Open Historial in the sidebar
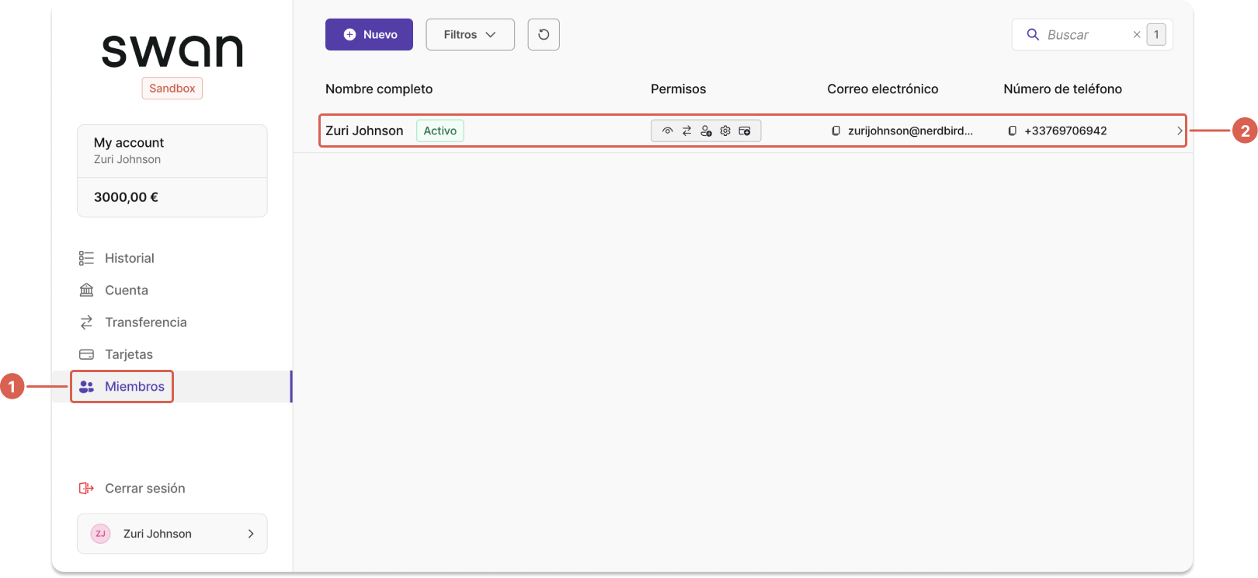This screenshot has width=1258, height=578. tap(172, 258)
